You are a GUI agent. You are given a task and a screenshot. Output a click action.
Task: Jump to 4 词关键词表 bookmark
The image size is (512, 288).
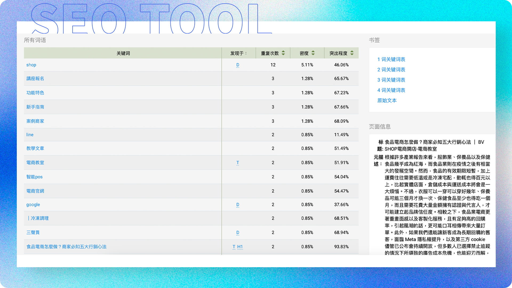(391, 90)
